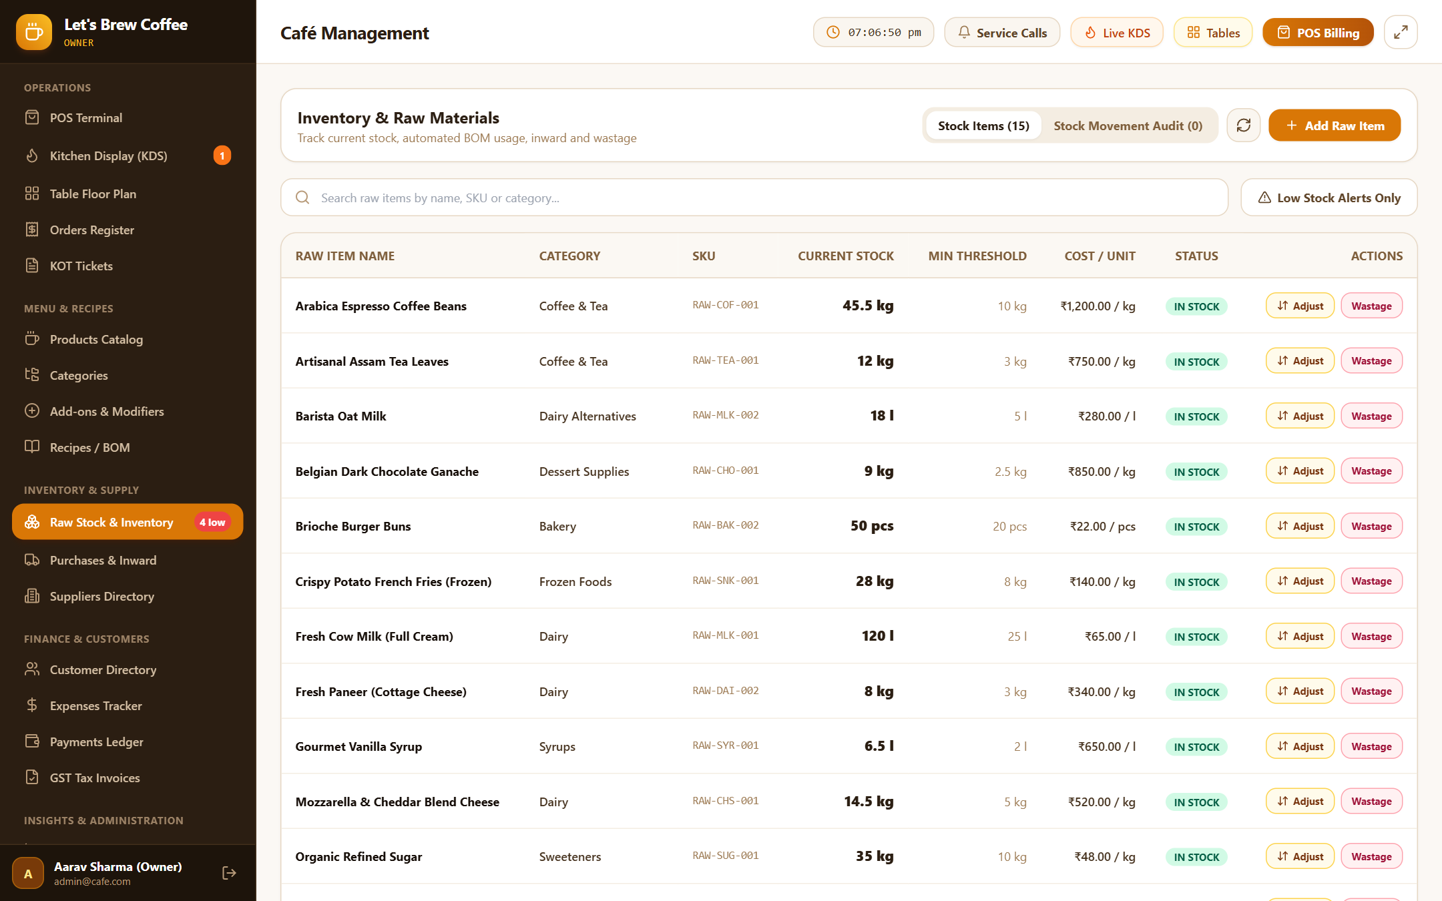Click the ₹1,200.00 / kg cost cell
The image size is (1442, 901).
1098,306
